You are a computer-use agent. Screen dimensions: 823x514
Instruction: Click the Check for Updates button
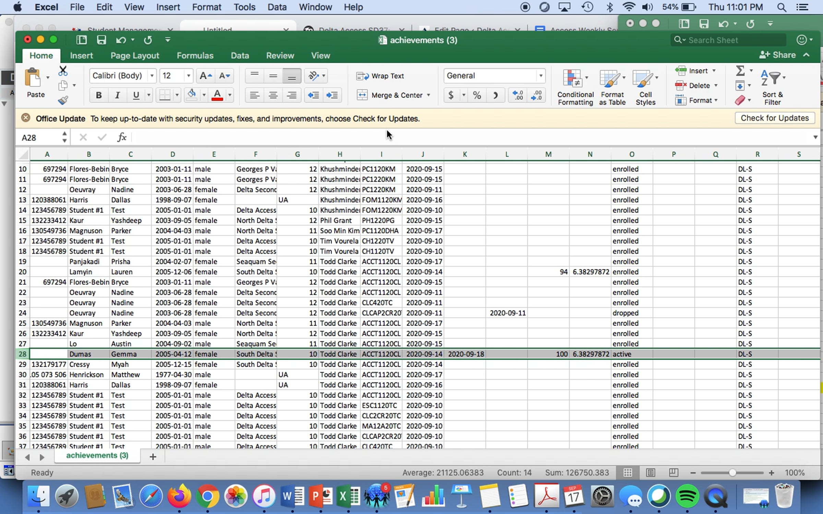pyautogui.click(x=775, y=118)
